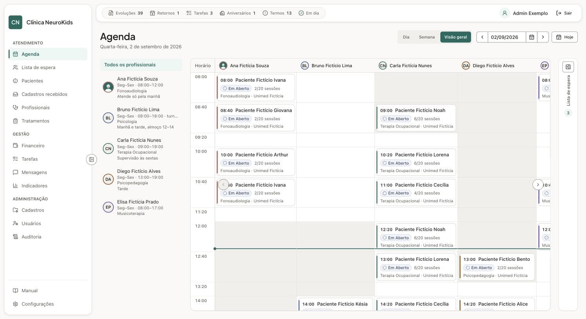Filter by professional Ana Fictícia Souza

(141, 87)
